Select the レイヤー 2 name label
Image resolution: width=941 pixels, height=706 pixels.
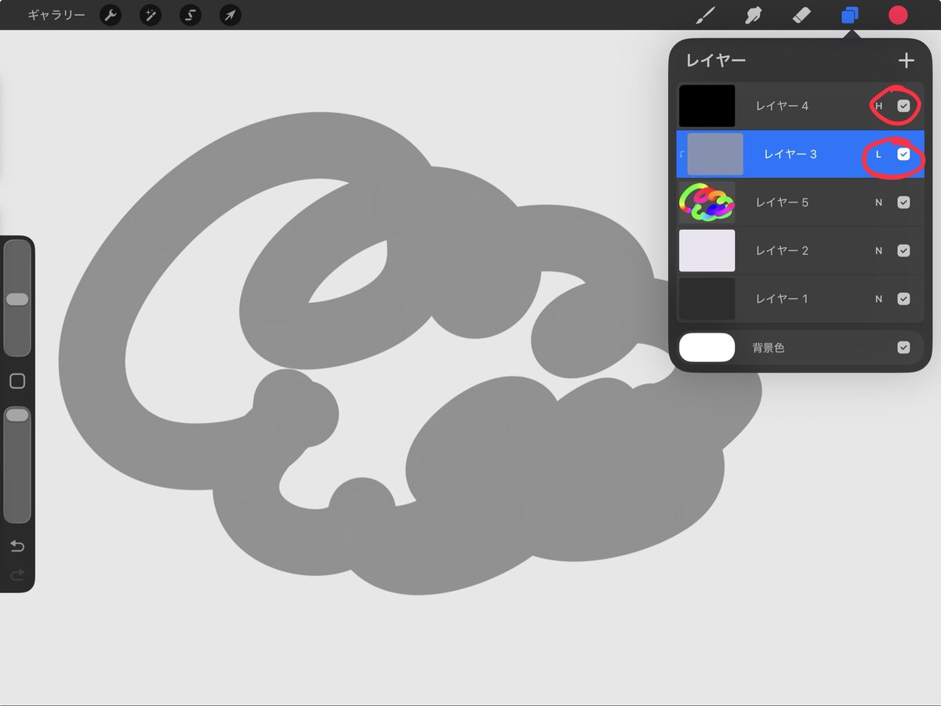[782, 251]
